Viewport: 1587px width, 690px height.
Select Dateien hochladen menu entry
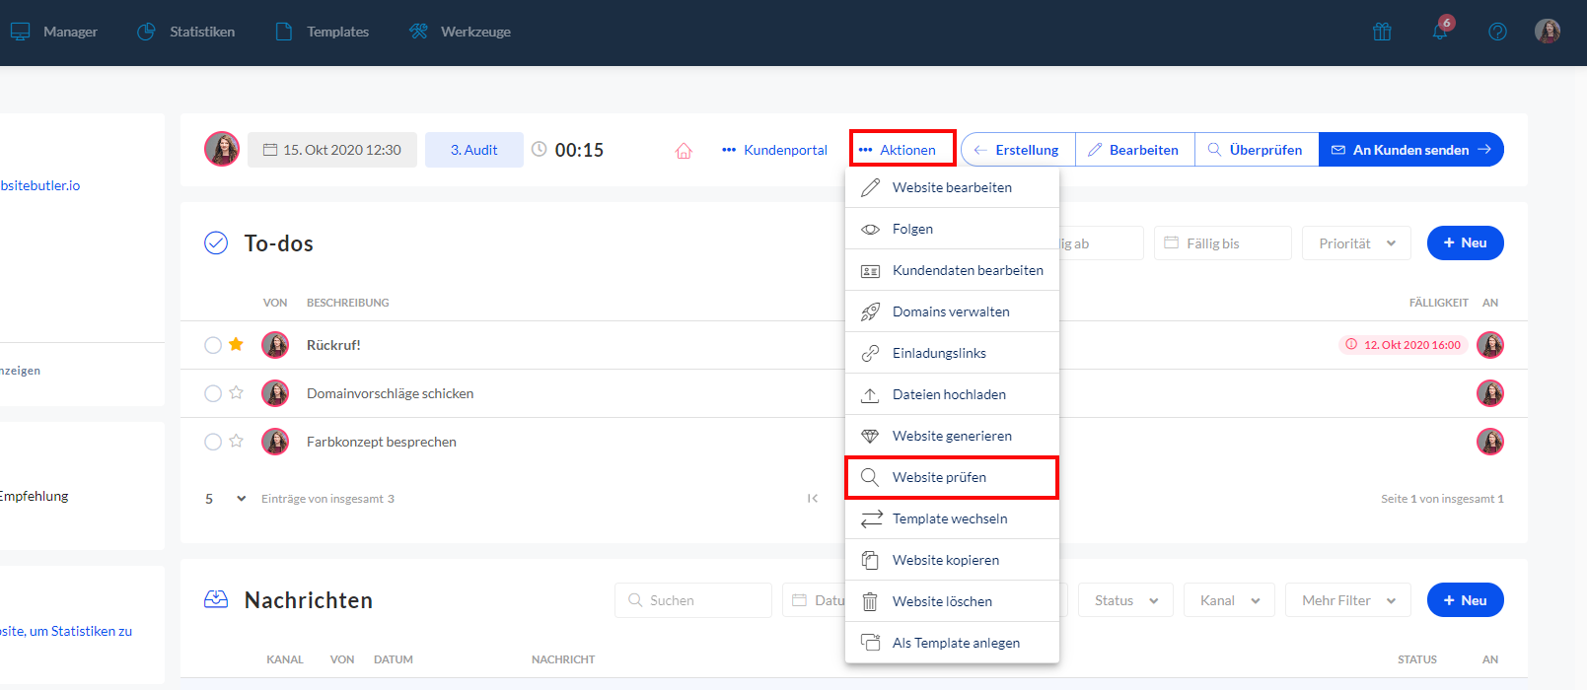pos(952,394)
